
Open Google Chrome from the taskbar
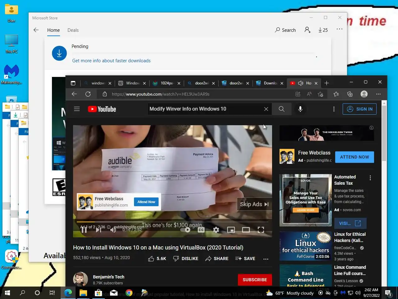[x=129, y=293]
